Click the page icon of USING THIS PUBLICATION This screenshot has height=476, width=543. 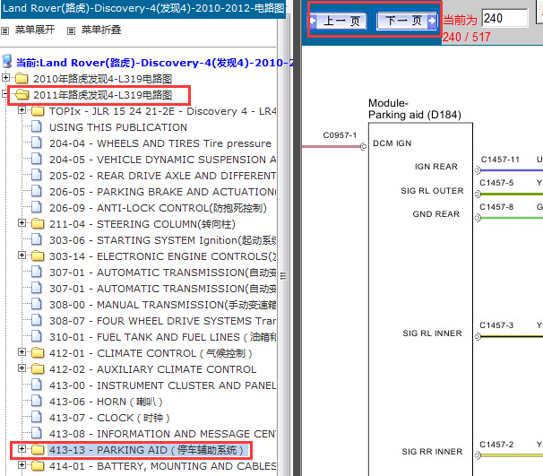37,126
